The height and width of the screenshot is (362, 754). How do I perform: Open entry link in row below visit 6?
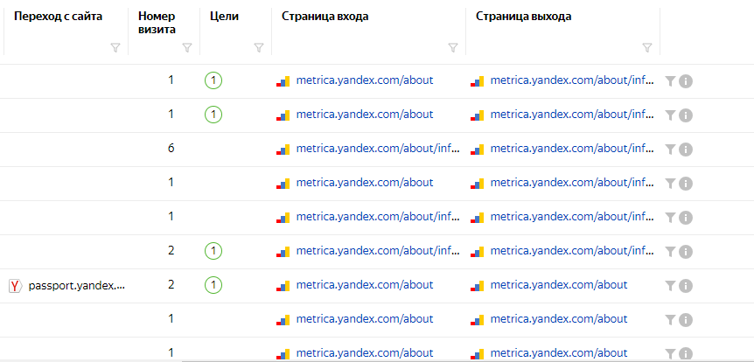tap(365, 182)
